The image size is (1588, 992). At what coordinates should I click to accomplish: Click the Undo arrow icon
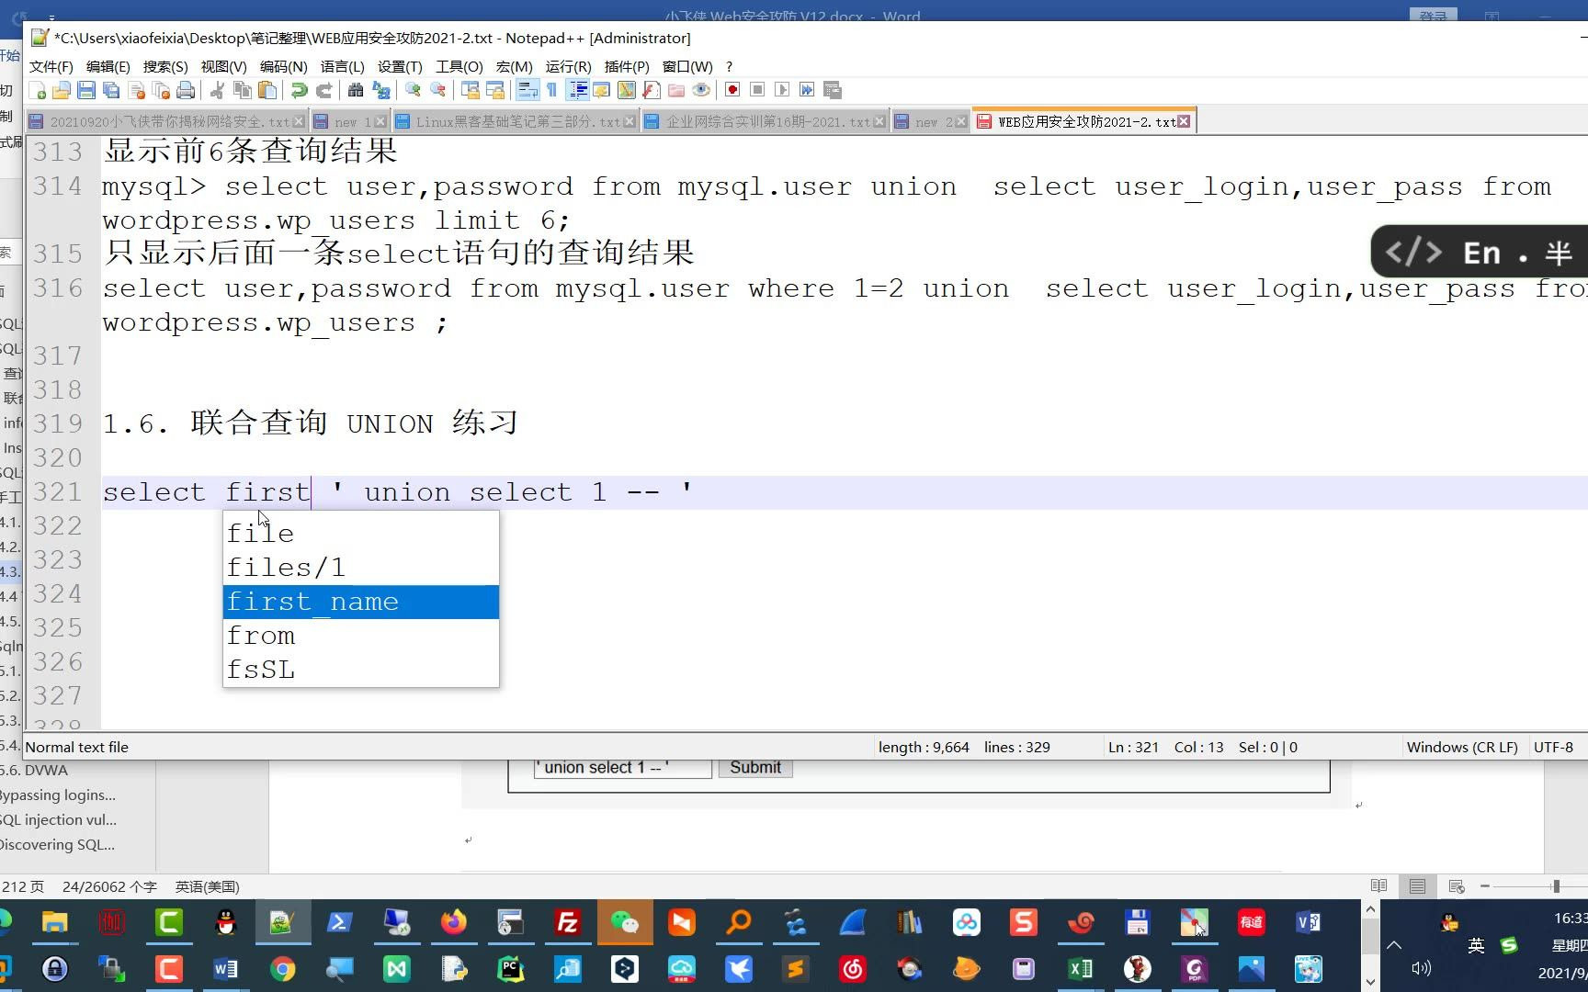tap(300, 90)
